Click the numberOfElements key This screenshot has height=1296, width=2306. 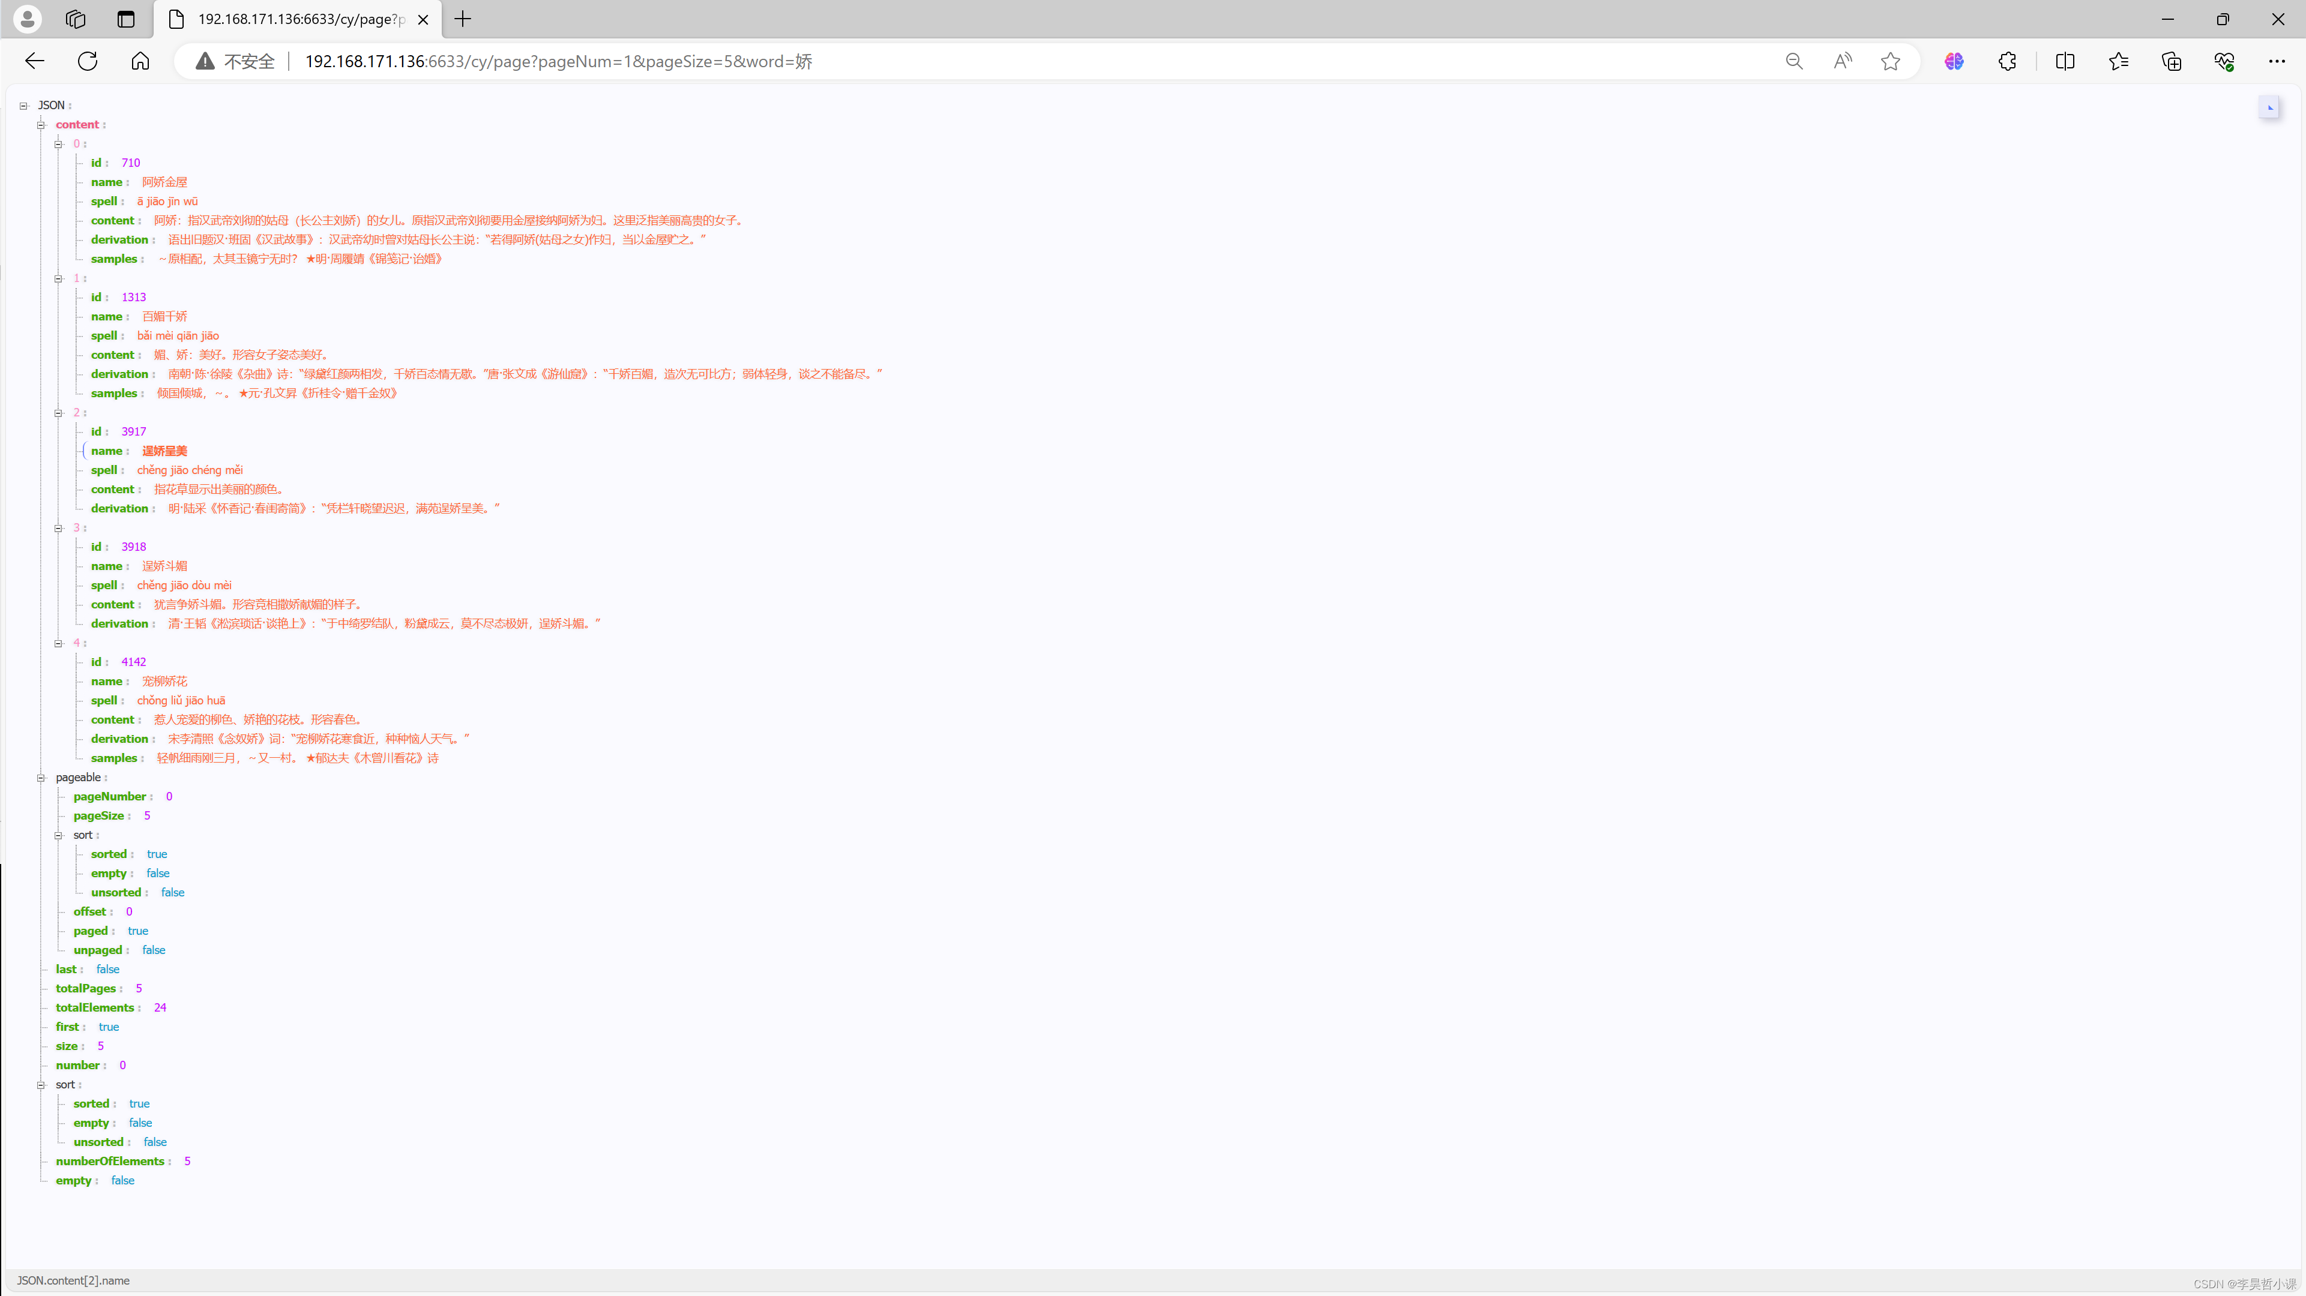[x=110, y=1162]
